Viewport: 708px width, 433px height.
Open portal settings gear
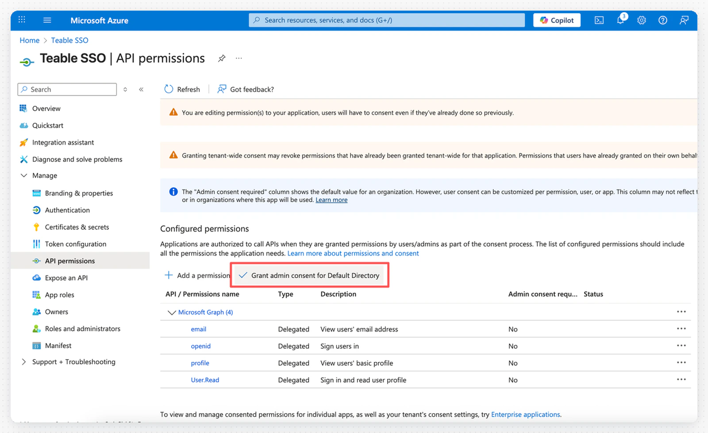pos(642,20)
